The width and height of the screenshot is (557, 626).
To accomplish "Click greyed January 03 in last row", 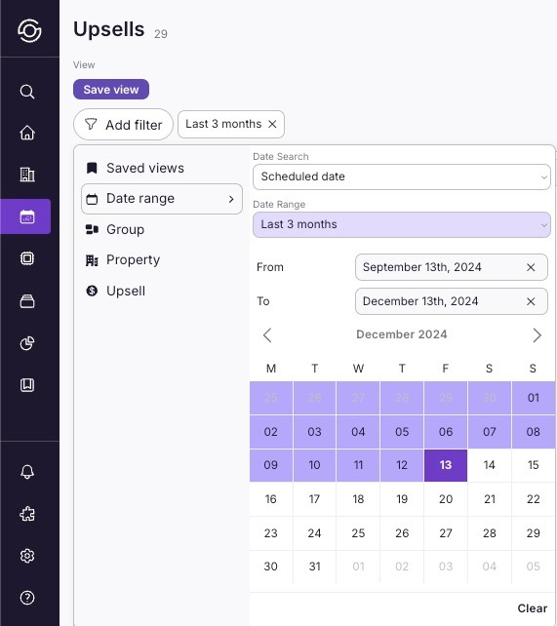I will point(446,567).
